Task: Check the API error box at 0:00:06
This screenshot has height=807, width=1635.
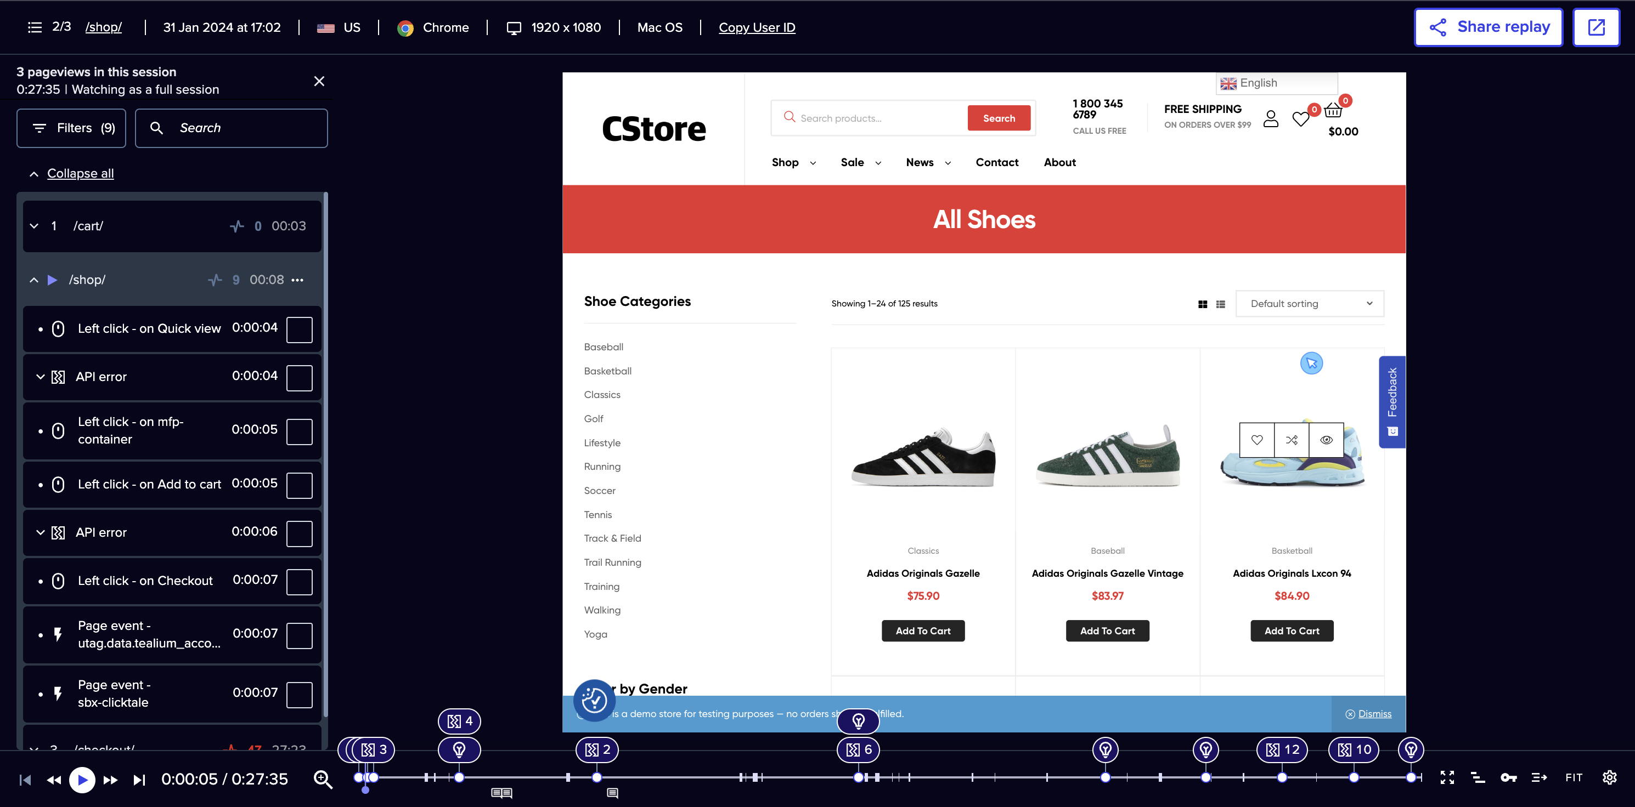Action: coord(299,533)
